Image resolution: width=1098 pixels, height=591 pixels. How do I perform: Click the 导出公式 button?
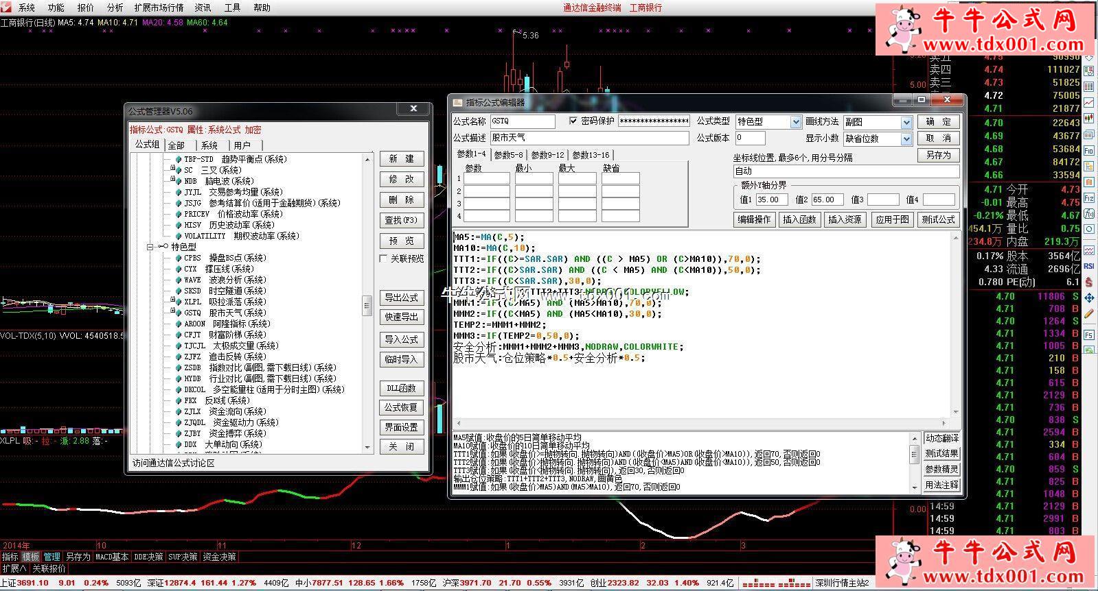(402, 298)
